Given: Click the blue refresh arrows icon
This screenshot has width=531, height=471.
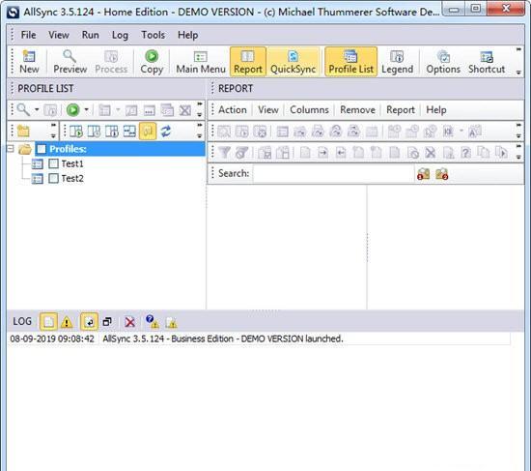Looking at the screenshot, I should click(x=166, y=131).
